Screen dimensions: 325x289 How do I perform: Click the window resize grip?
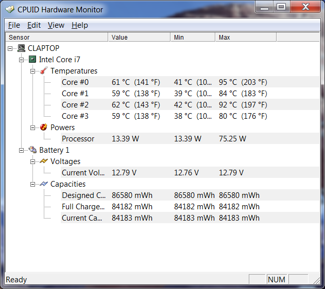click(x=316, y=280)
